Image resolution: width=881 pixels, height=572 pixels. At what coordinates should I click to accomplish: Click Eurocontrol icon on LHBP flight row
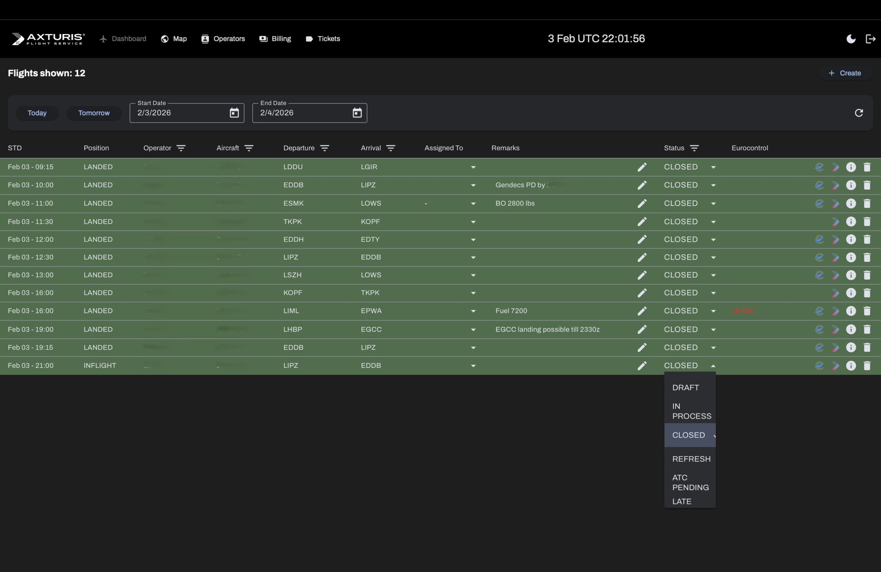819,329
